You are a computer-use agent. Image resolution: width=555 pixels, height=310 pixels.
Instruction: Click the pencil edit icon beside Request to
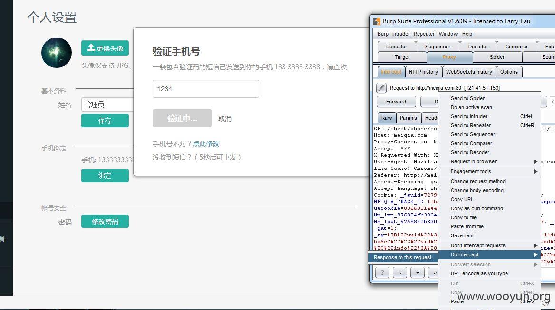(x=381, y=88)
